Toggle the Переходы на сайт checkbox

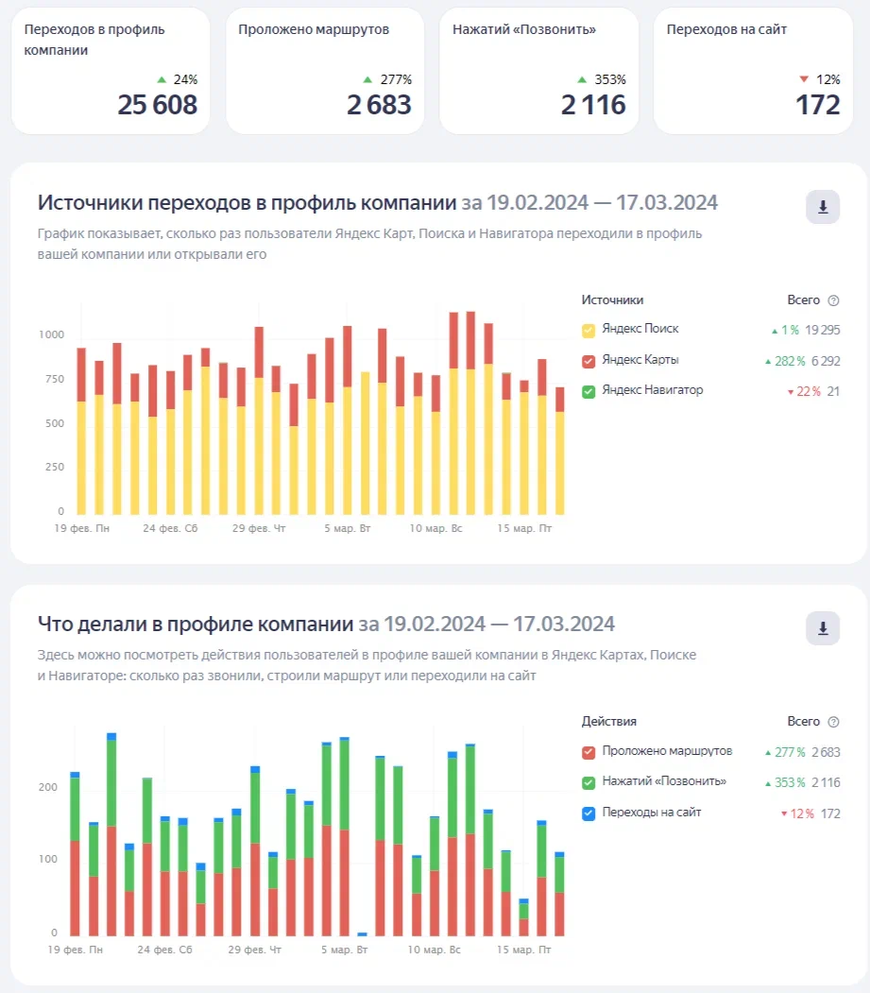589,813
